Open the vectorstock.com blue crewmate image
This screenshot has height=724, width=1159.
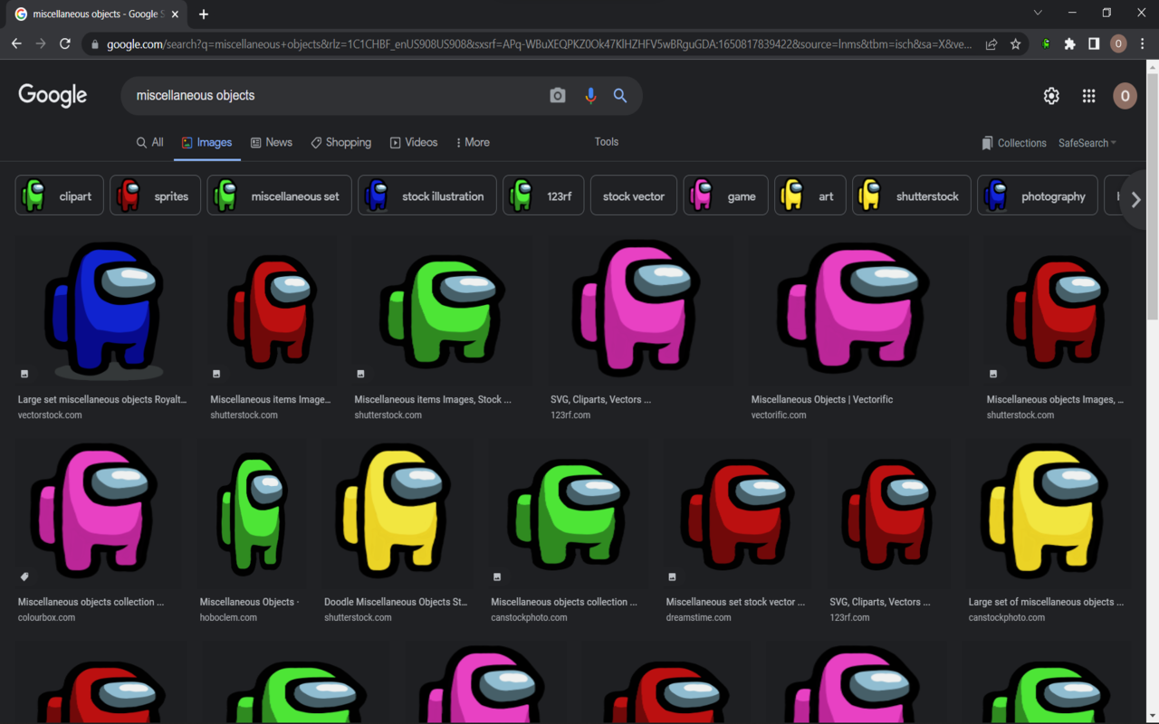(x=103, y=310)
